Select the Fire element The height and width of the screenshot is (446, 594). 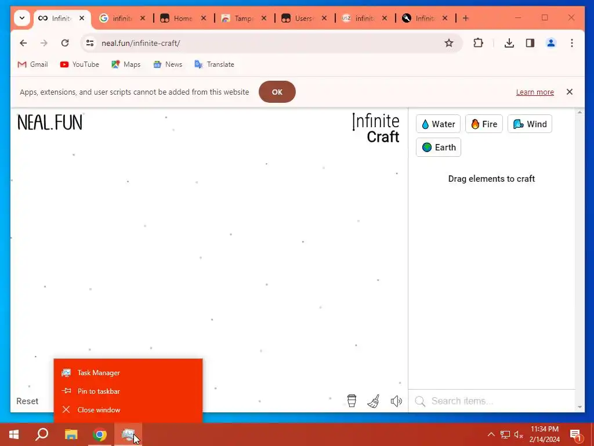[484, 124]
